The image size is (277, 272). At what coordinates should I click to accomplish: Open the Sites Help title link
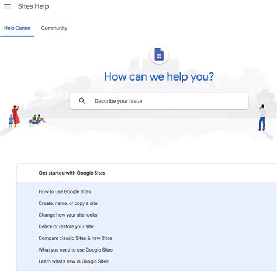(33, 6)
